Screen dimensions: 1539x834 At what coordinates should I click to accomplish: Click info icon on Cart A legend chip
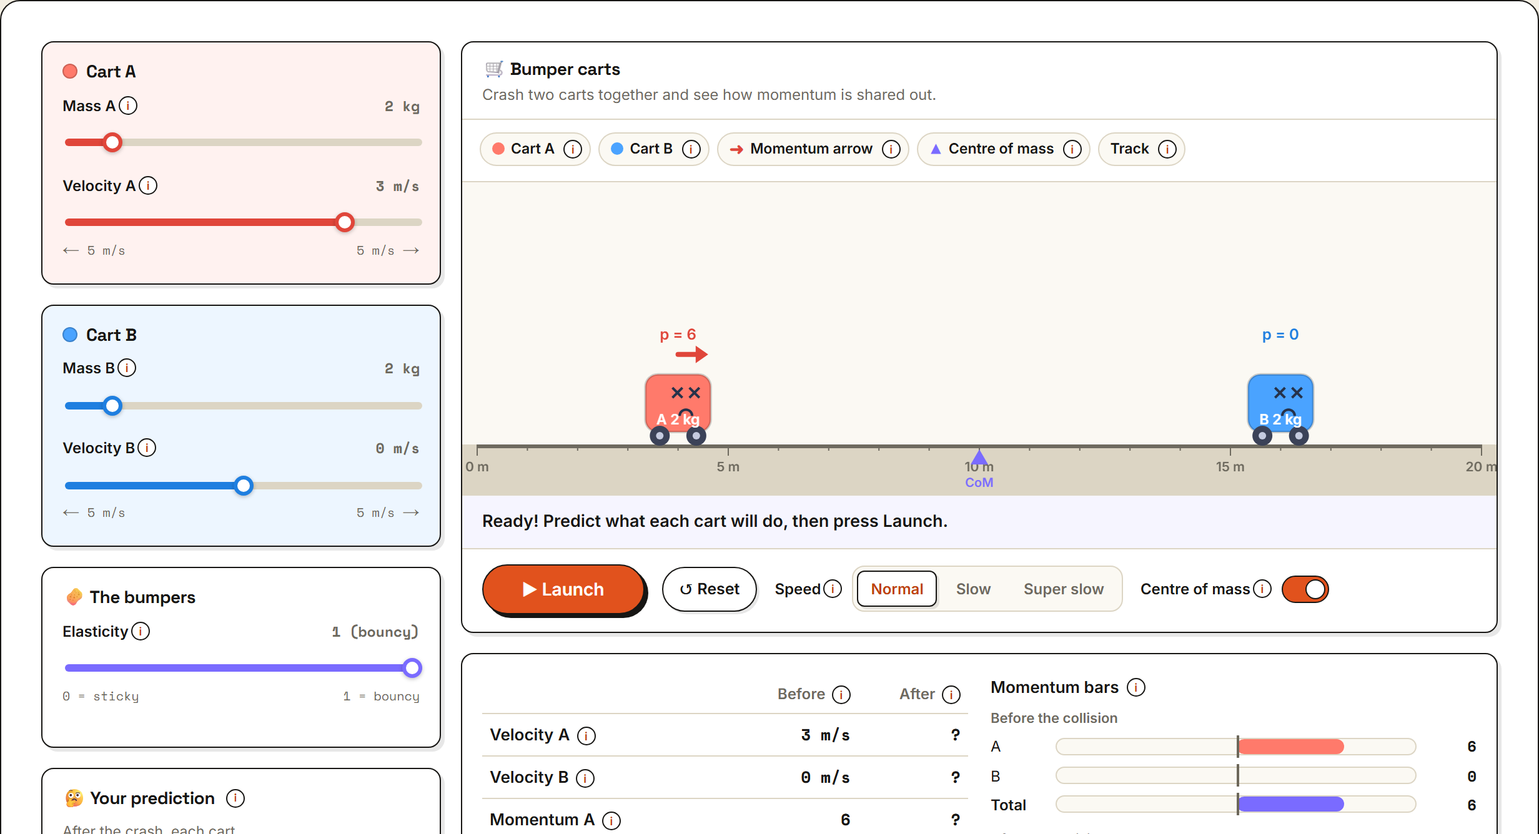(x=572, y=149)
